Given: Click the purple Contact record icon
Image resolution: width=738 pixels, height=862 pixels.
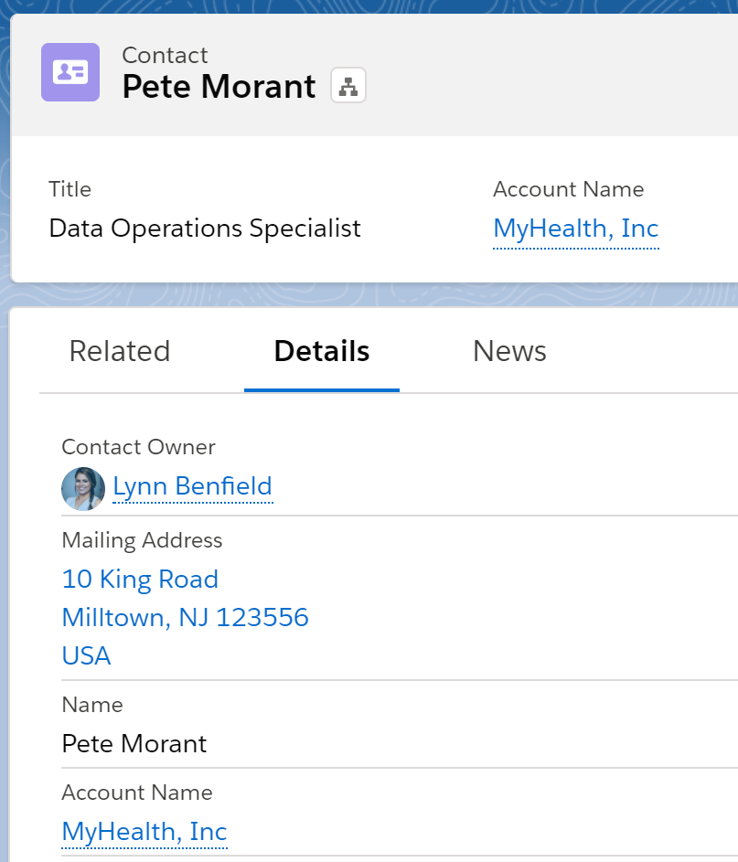Looking at the screenshot, I should [70, 72].
